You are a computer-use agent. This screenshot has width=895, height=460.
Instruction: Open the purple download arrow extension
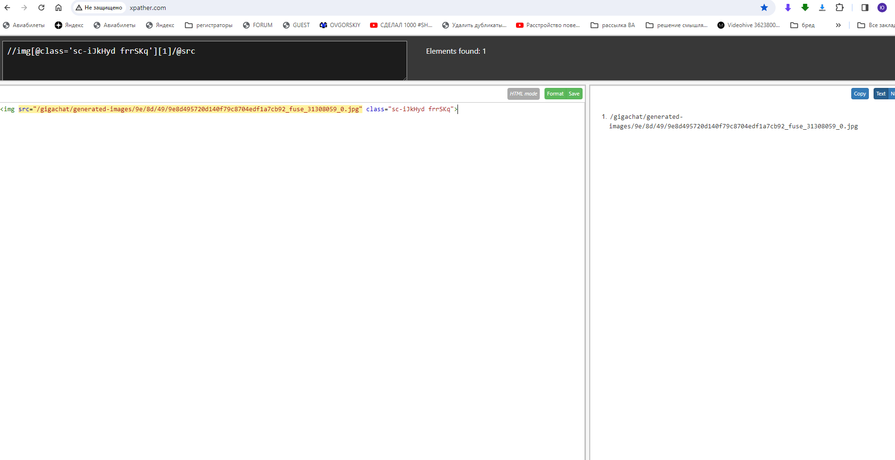click(x=788, y=8)
